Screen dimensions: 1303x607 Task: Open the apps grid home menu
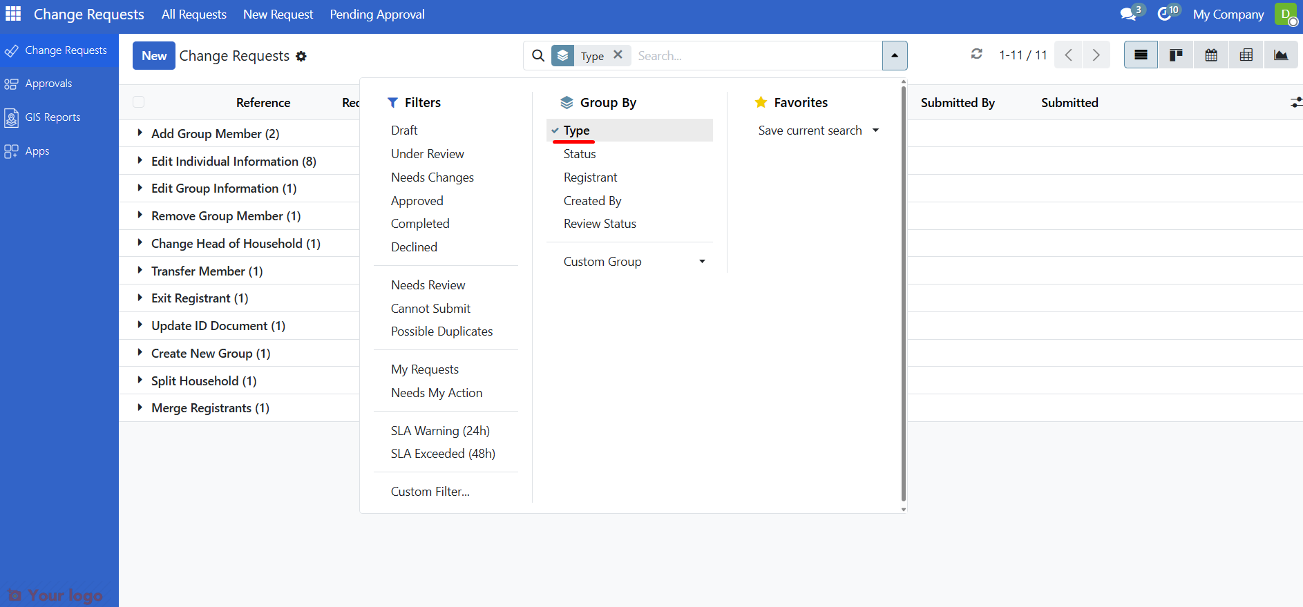(13, 14)
